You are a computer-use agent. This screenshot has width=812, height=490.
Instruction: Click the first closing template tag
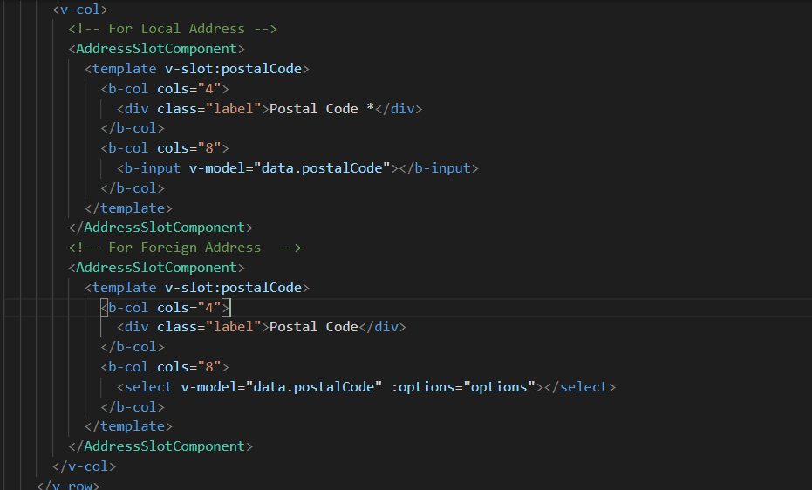(x=128, y=208)
